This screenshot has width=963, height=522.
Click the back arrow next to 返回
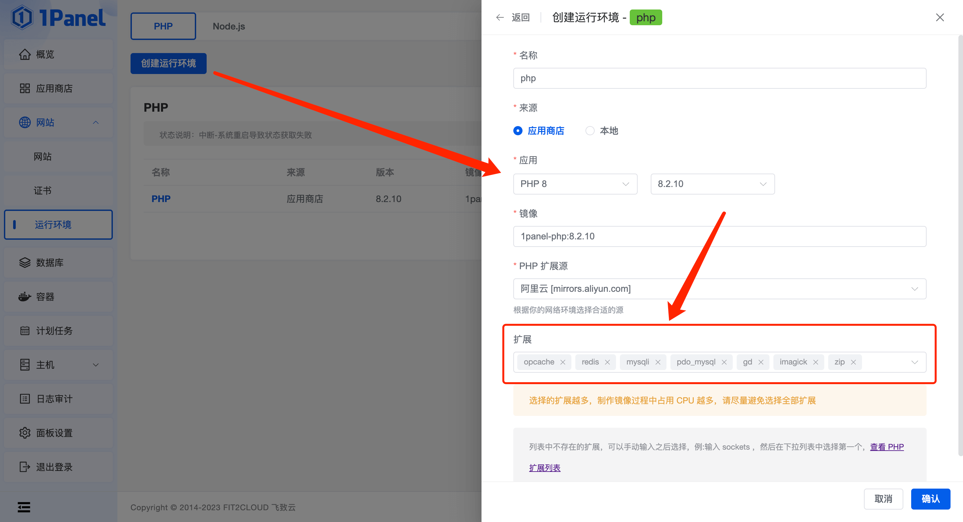500,18
